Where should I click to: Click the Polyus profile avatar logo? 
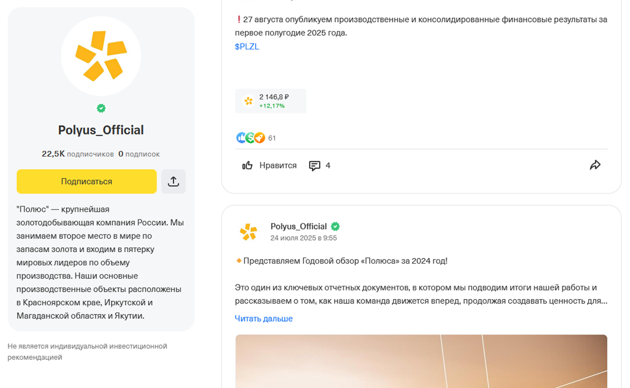point(101,56)
